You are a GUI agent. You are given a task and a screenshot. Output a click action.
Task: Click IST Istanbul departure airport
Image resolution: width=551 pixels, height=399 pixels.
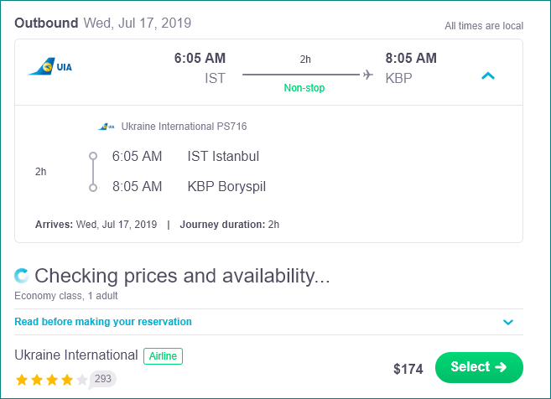tap(223, 156)
